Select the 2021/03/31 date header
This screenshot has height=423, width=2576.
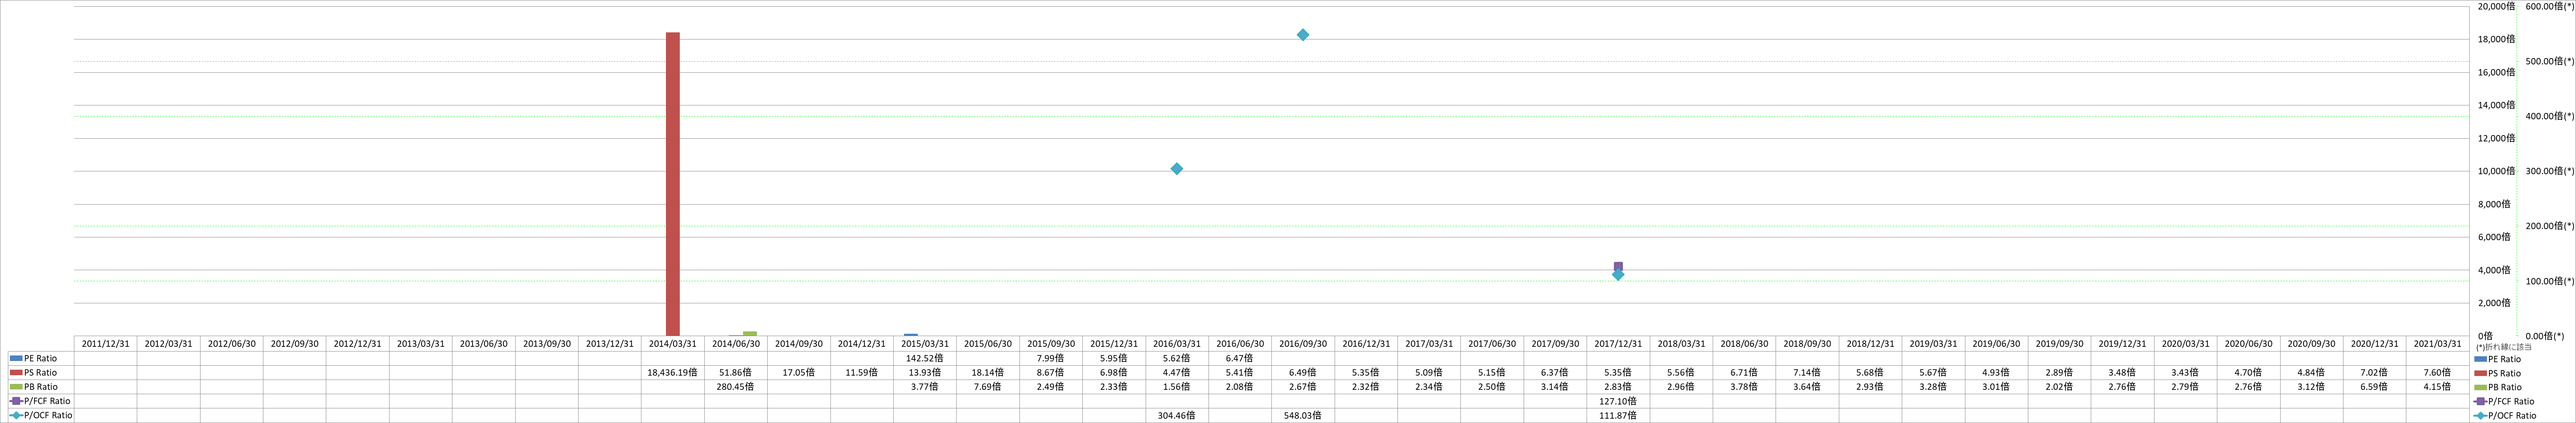[x=2437, y=343]
